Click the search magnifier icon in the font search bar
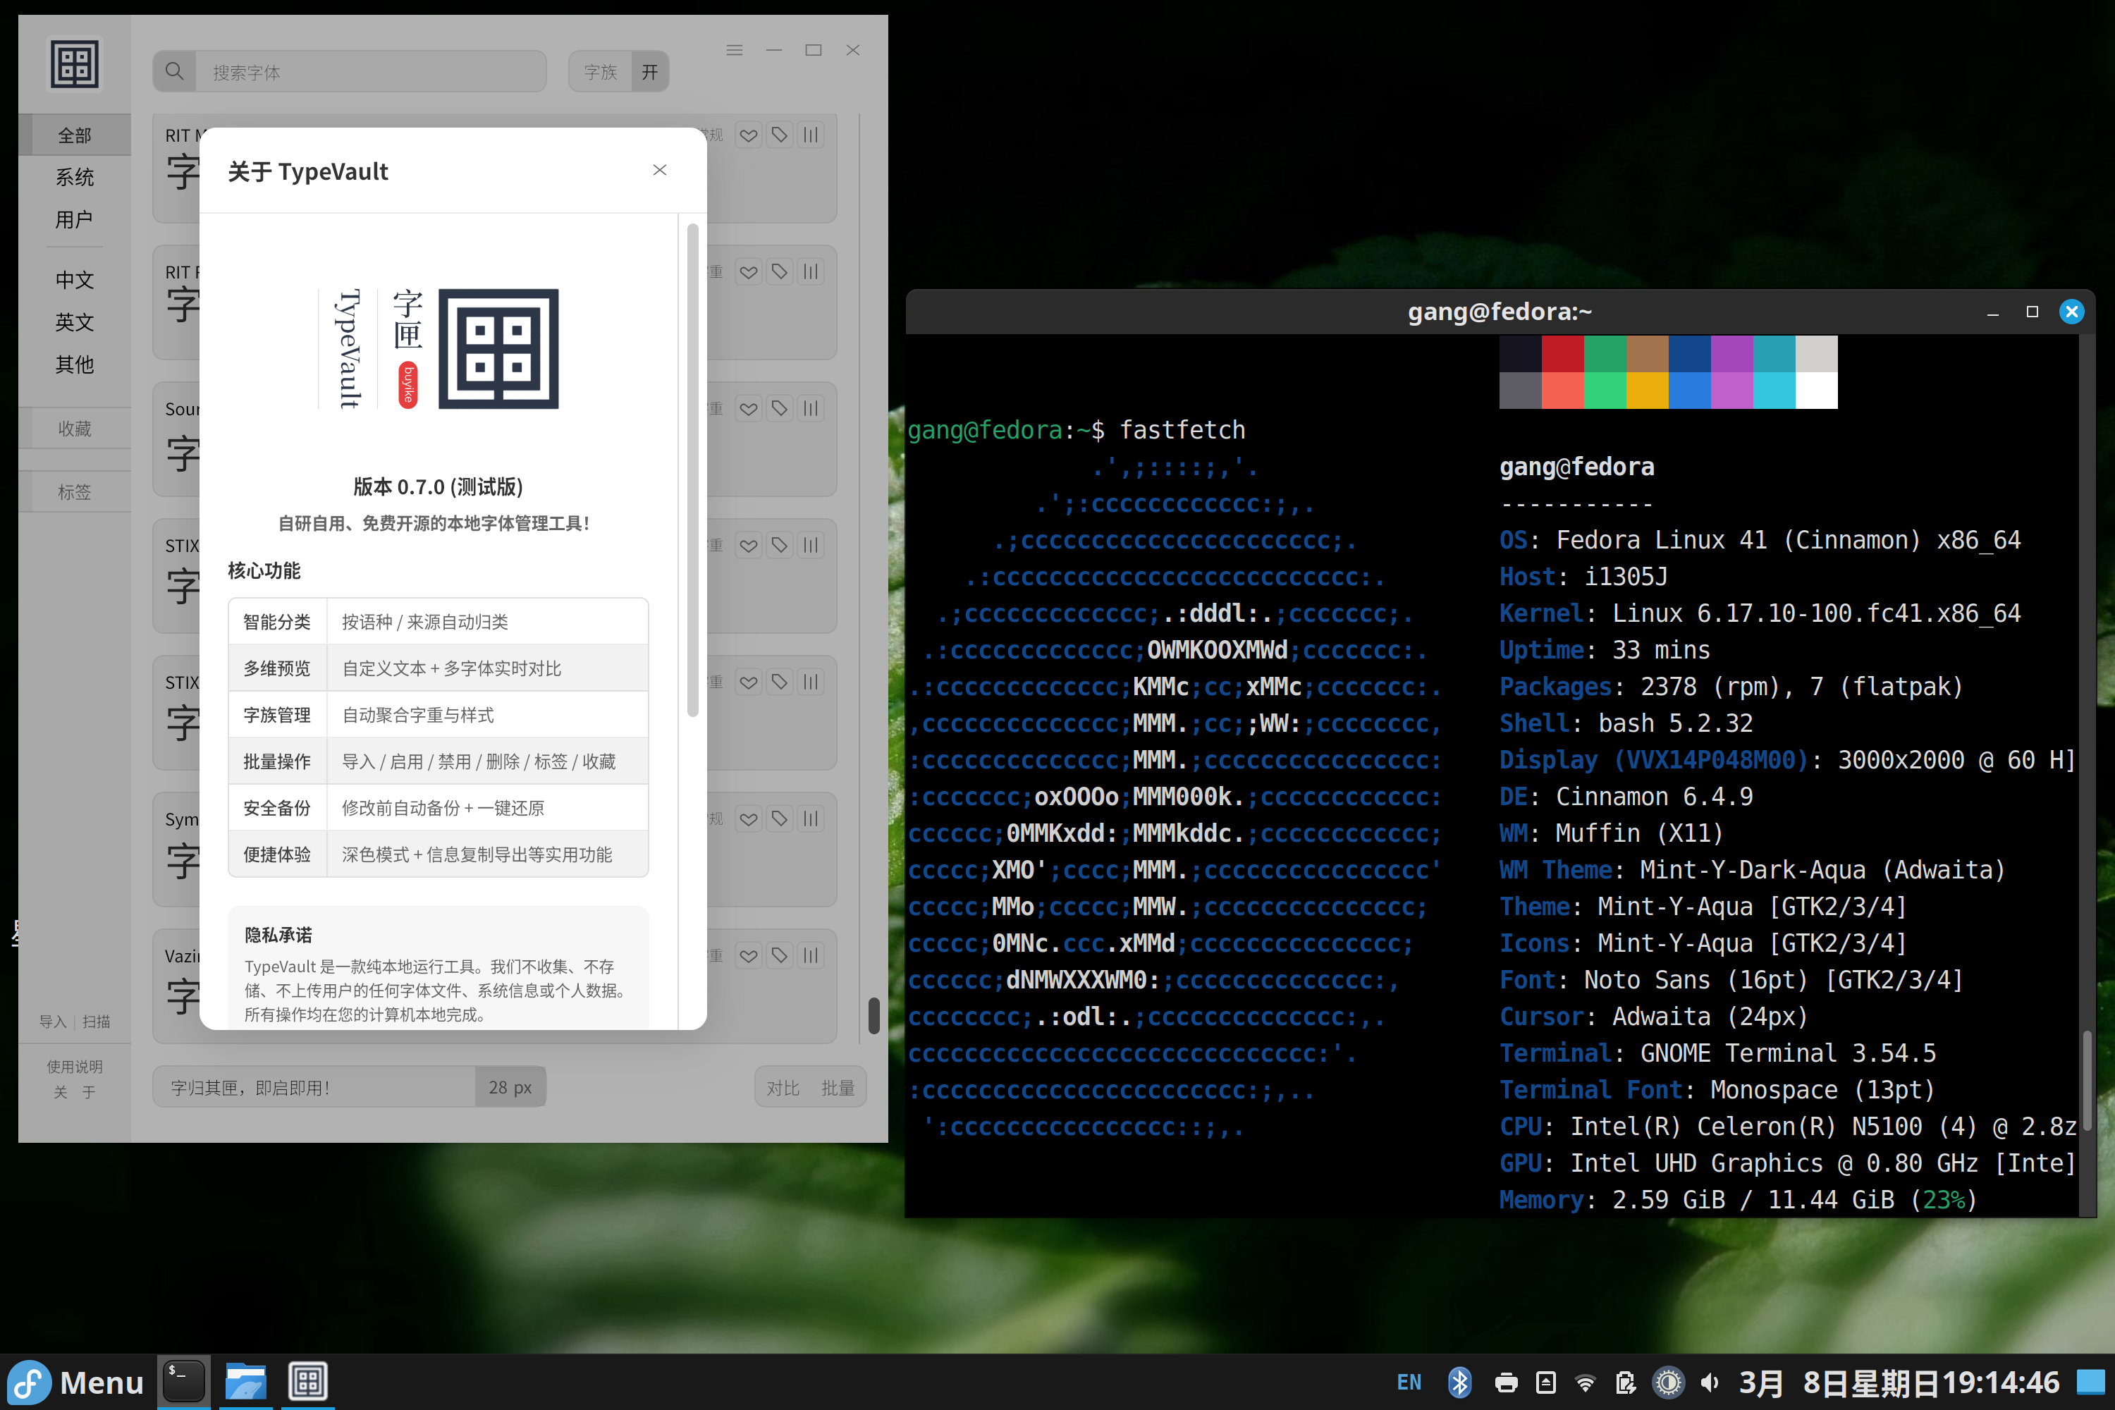2115x1410 pixels. pos(176,71)
